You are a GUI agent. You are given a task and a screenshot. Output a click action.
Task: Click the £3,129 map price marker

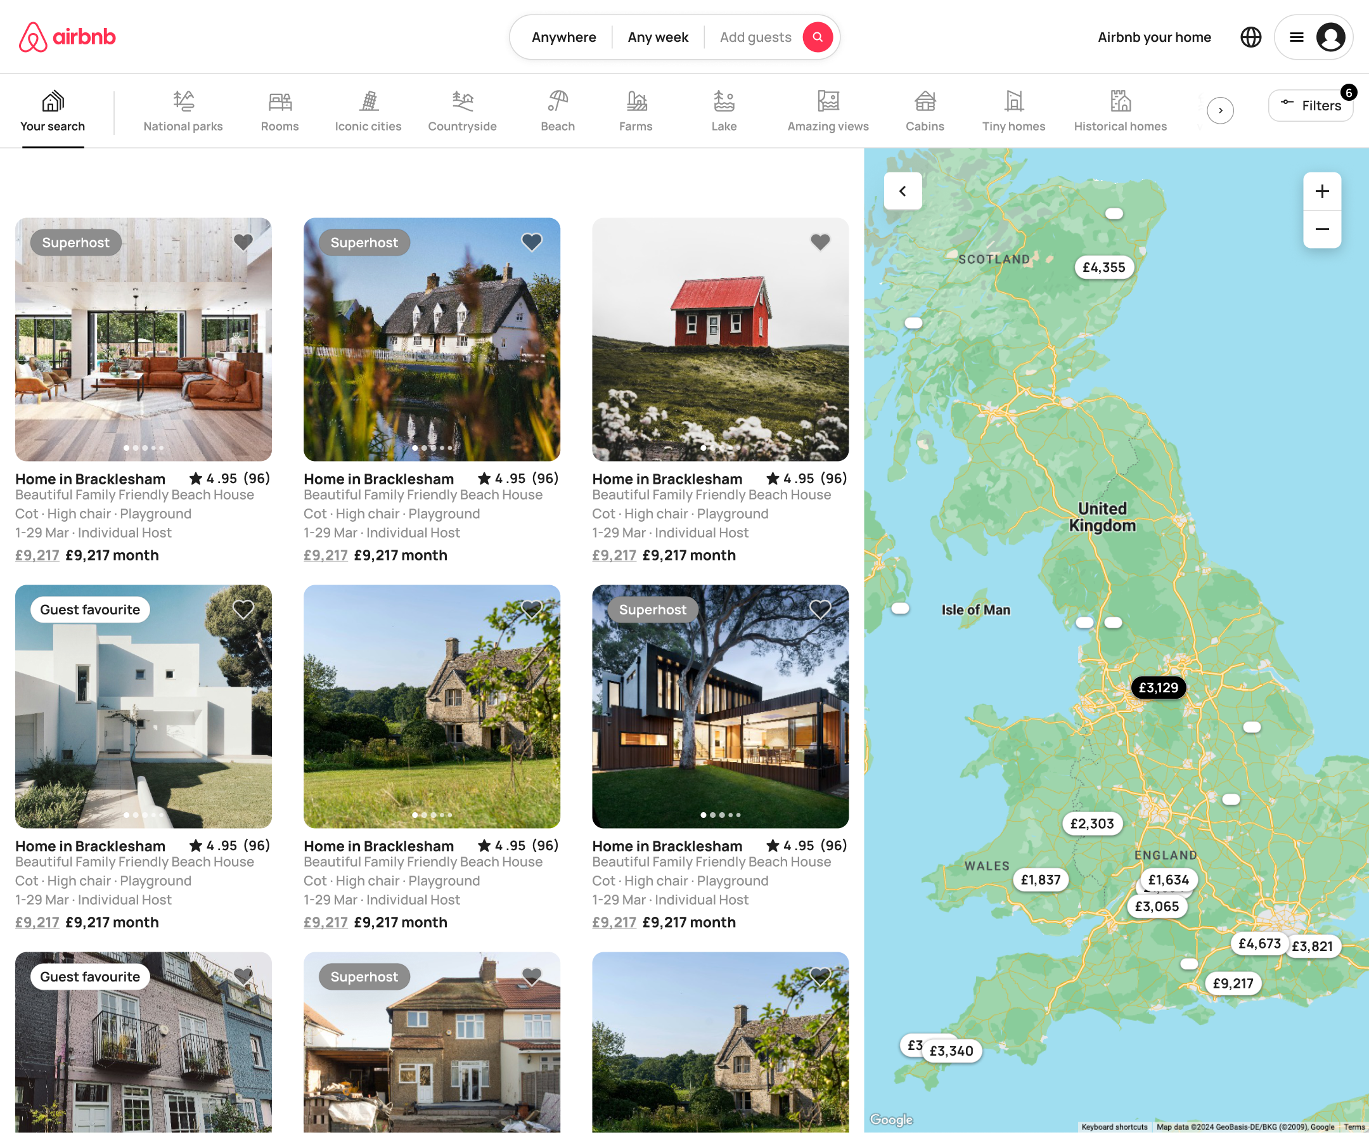click(1158, 687)
